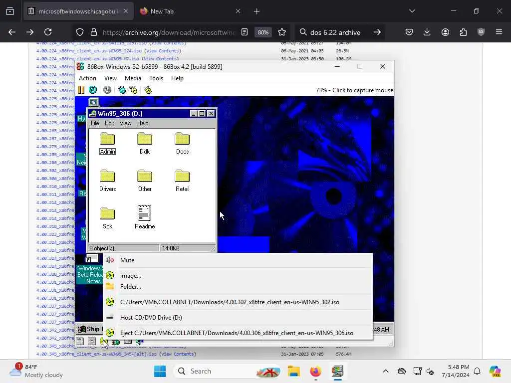Viewport: 511px width, 383px height.
Task: Select the Ddk folder icon
Action: coord(145,144)
